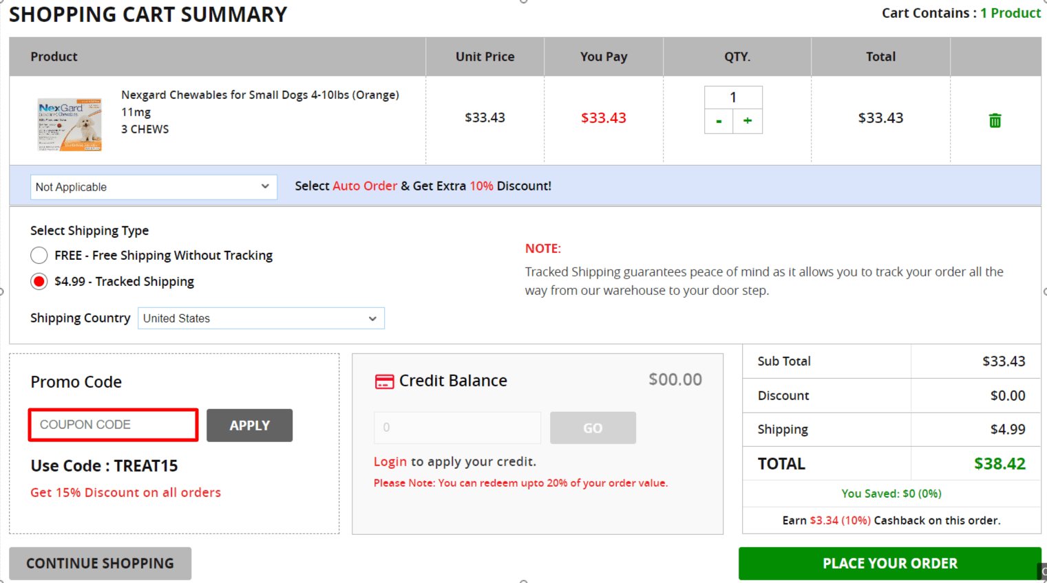
Task: Click the Login link to apply credit
Action: 390,461
